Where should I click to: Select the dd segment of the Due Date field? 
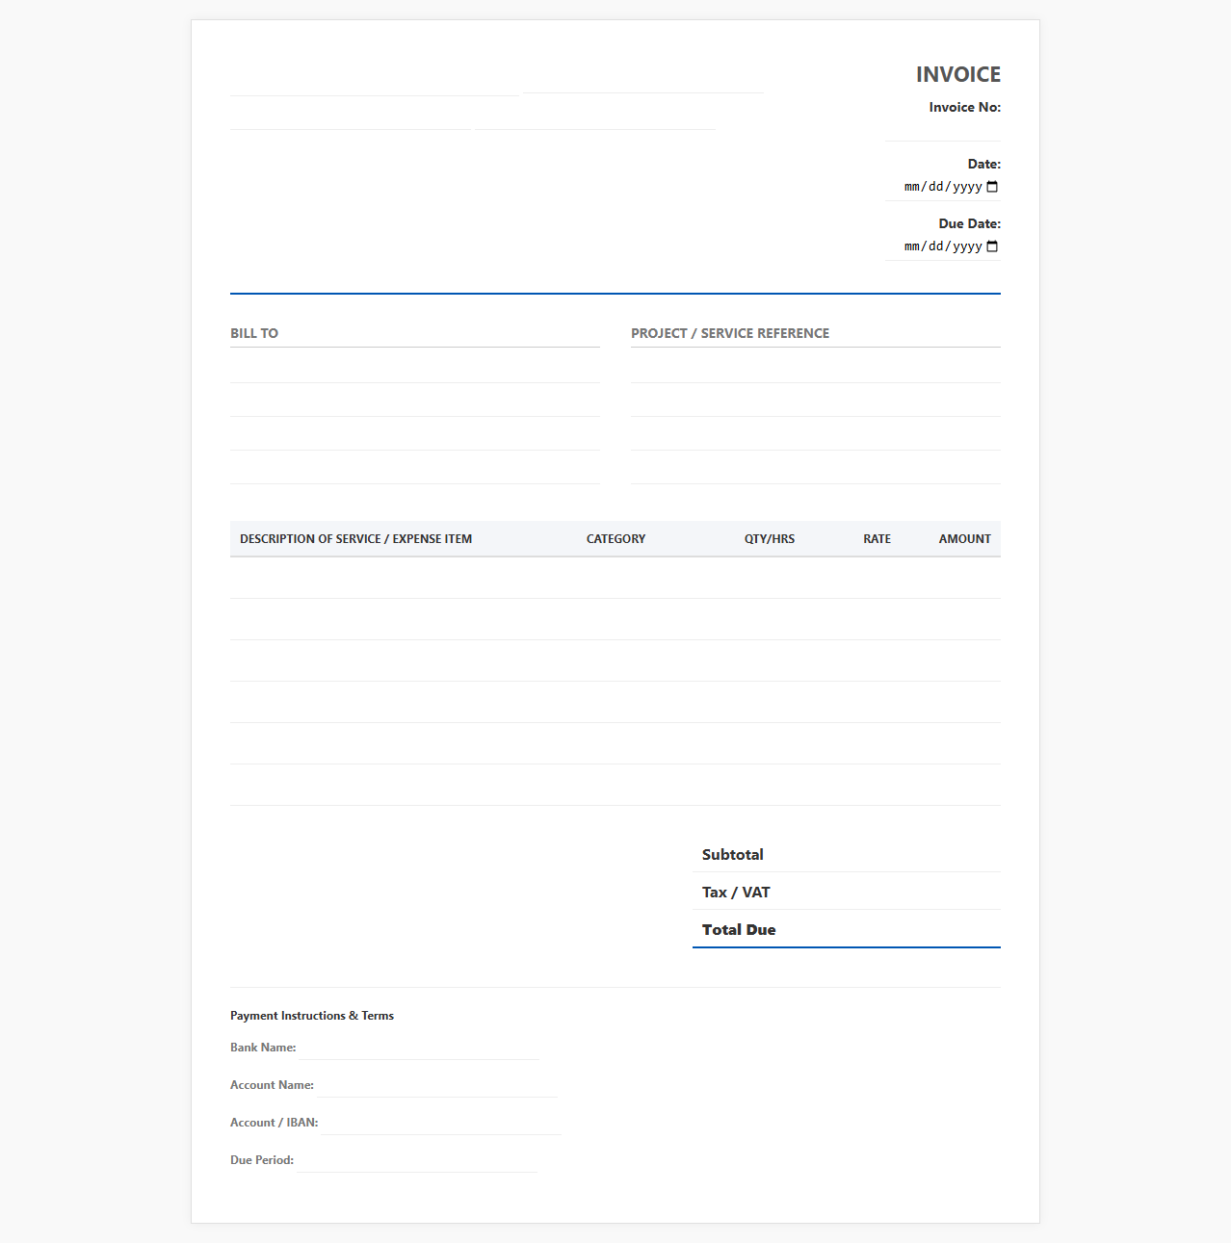click(935, 246)
